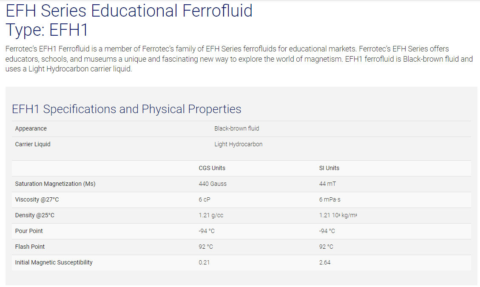Click the 'EFH Series Educational Ferrofluid' page title
Viewport: 480px width, 287px height.
(129, 11)
